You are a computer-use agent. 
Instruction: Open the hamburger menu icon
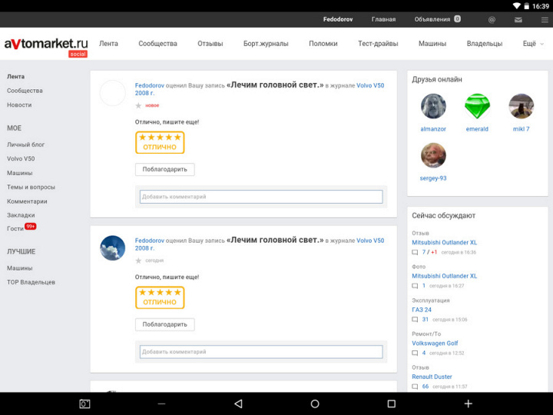545,20
